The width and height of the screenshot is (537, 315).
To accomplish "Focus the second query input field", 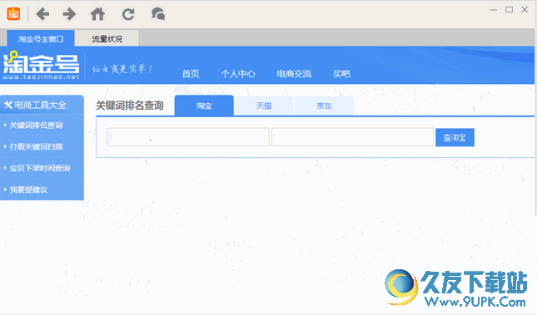I will (x=352, y=137).
